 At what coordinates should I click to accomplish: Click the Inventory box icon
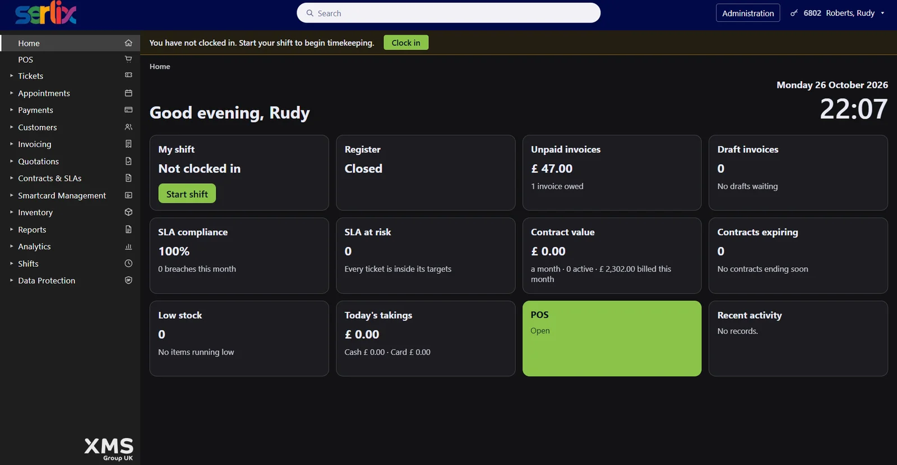click(128, 212)
